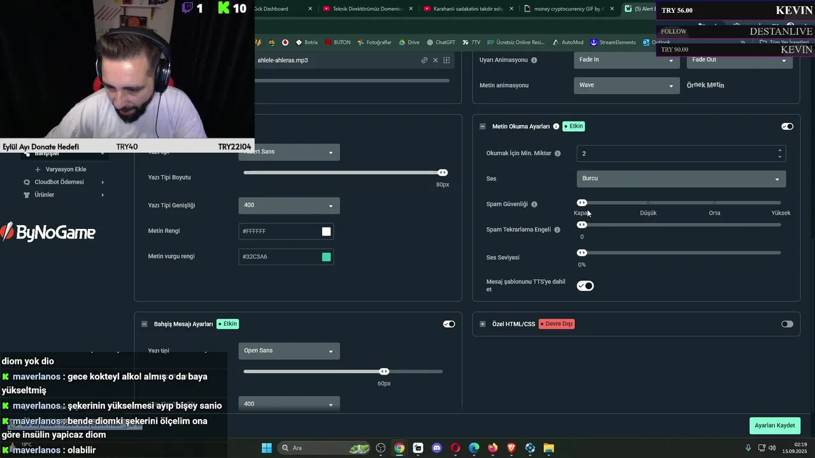This screenshot has width=815, height=458.
Task: Open the Ses voice dropdown showing Burcu
Action: coord(681,179)
